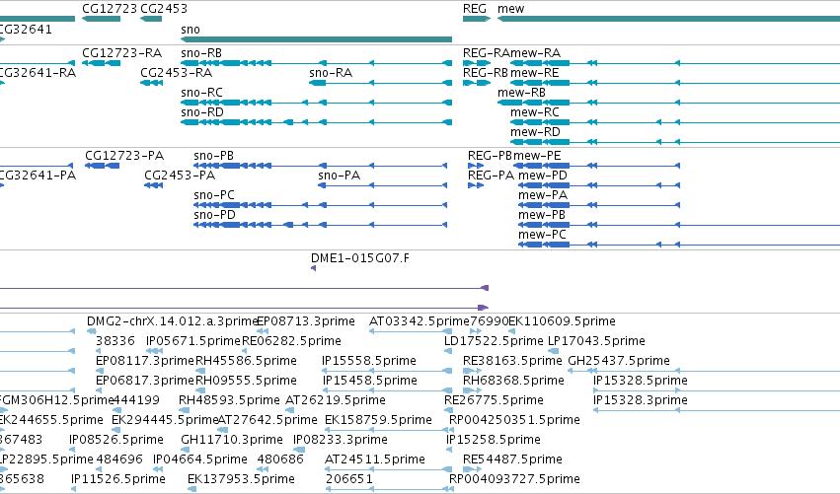Click the IP15328.3prime EST label
The height and width of the screenshot is (494, 840).
[x=641, y=401]
